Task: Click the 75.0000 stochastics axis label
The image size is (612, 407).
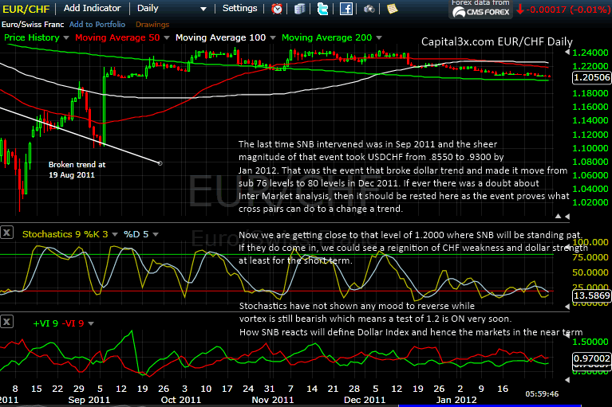Action: (590, 257)
